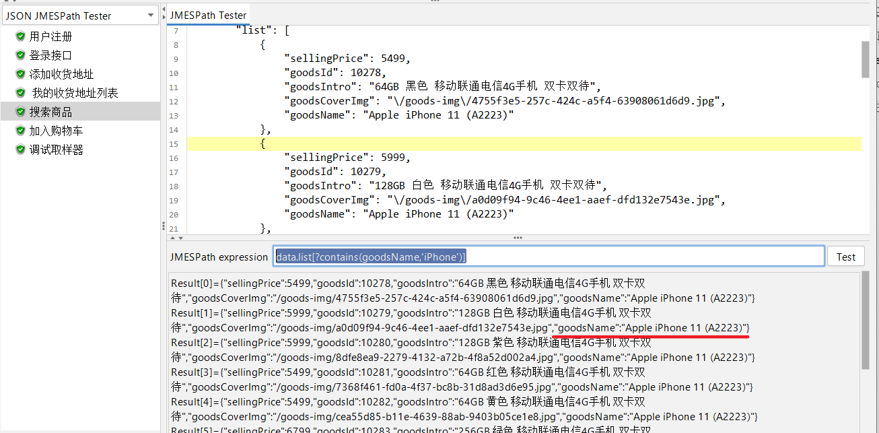Click the "sellingPrice": 5499 line
The image size is (879, 433).
[x=347, y=59]
